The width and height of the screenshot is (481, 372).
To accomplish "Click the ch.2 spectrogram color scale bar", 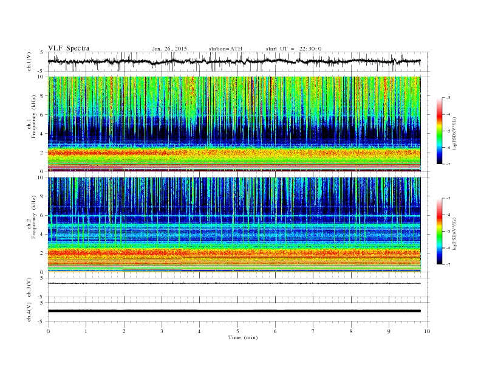I will click(x=440, y=231).
